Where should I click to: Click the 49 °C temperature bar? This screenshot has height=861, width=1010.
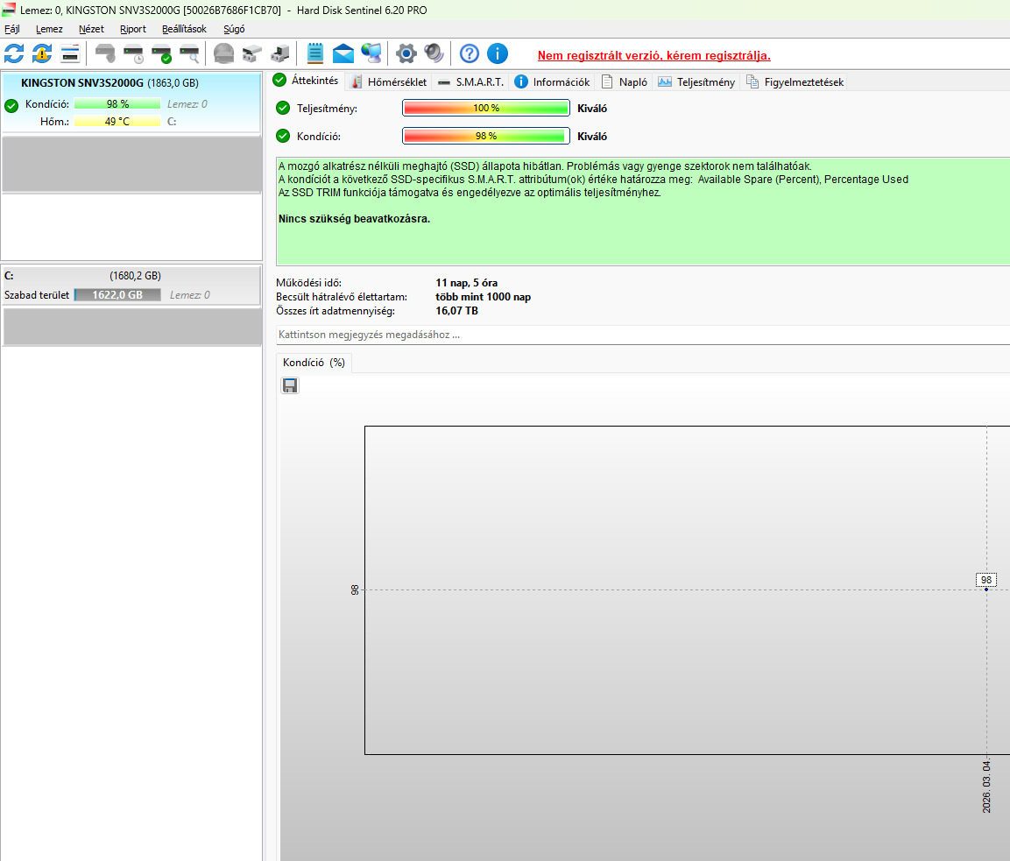[x=117, y=121]
